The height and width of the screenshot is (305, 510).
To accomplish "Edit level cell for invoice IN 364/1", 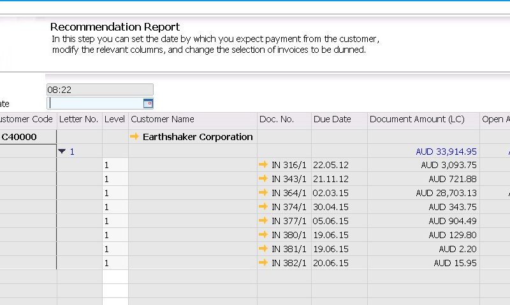I will tap(115, 193).
